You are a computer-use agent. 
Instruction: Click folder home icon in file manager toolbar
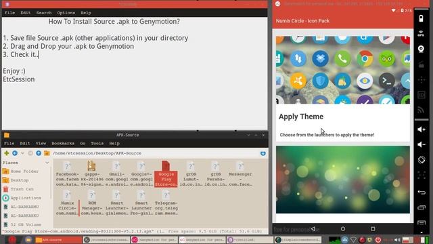(47, 153)
